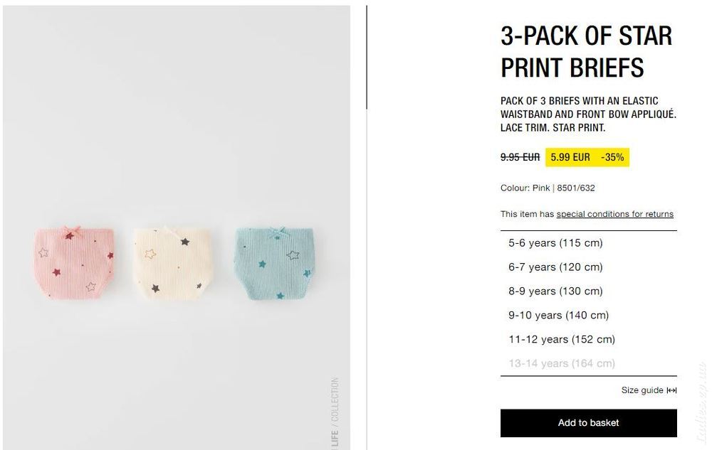Click the LIFE / COLLECTION vertical label
This screenshot has width=712, height=450.
tap(335, 413)
